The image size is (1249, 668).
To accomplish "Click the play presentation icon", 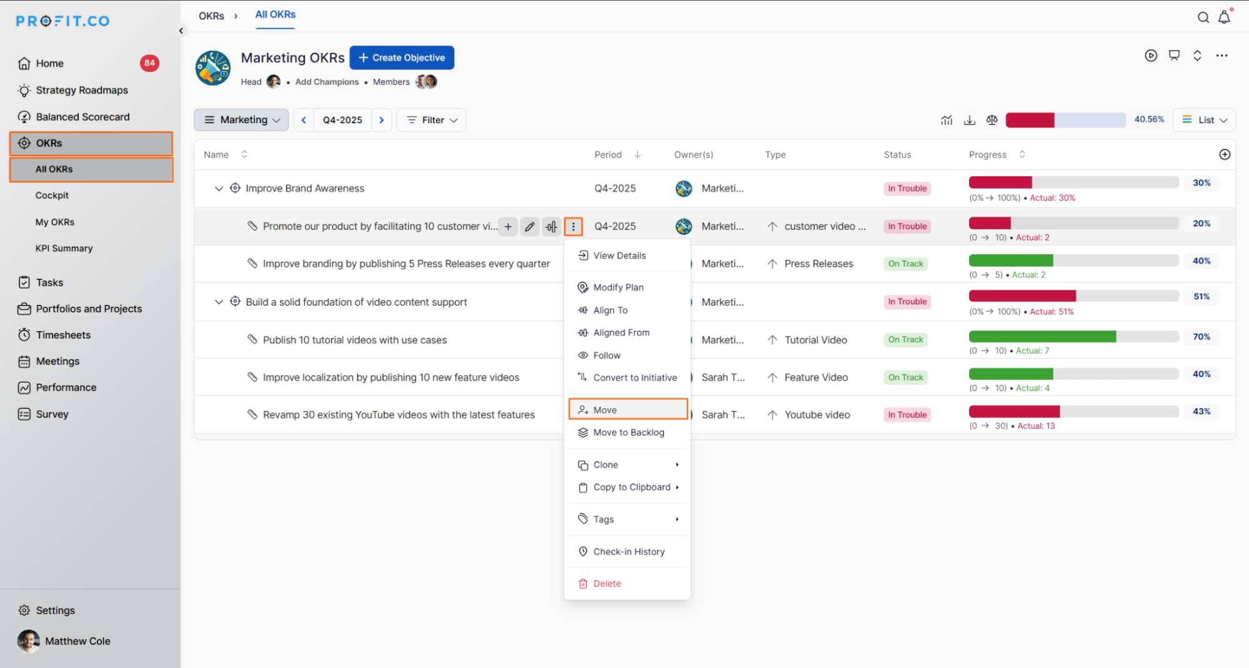I will point(1150,56).
